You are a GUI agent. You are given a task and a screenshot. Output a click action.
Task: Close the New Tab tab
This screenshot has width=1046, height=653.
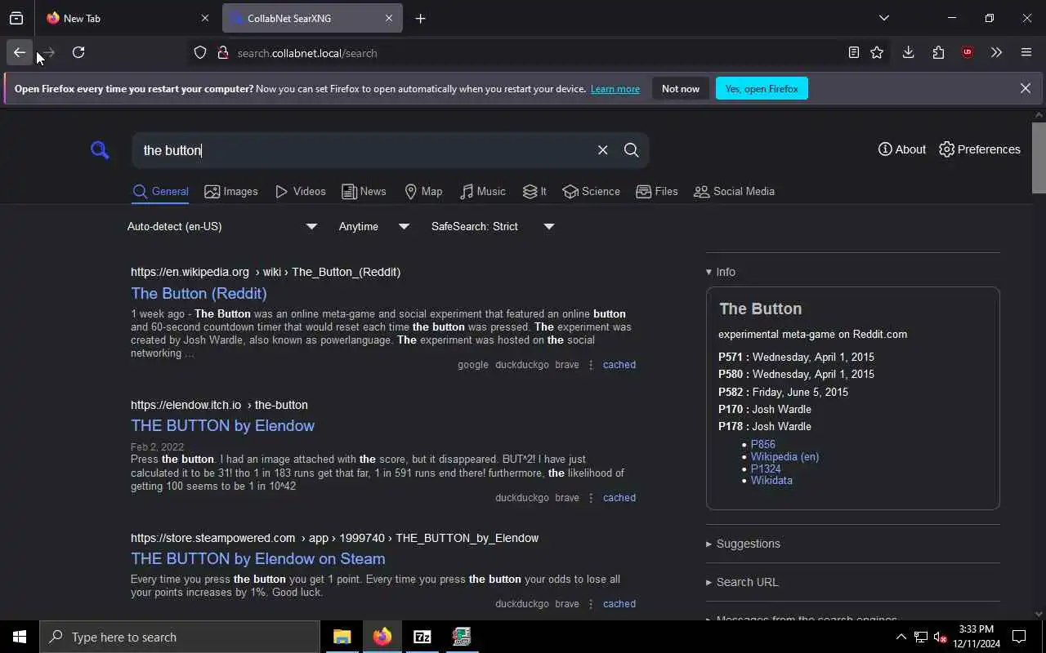tap(205, 18)
